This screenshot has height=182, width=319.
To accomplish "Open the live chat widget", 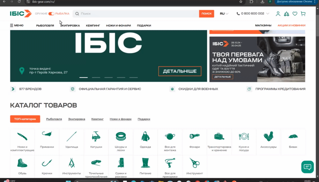I will pos(307,167).
